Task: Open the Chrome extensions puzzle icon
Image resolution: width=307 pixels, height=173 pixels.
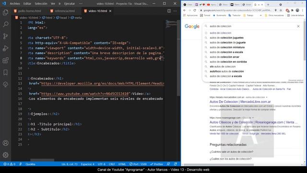Action: 292,10
